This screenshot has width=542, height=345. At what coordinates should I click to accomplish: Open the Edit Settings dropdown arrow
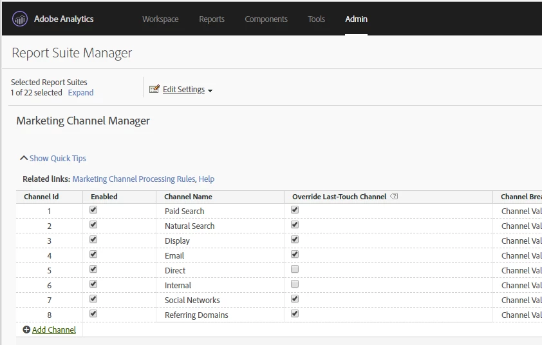[x=210, y=90]
